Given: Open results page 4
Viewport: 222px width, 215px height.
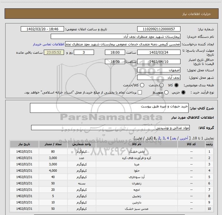Looking at the screenshot, I should 168,138.
